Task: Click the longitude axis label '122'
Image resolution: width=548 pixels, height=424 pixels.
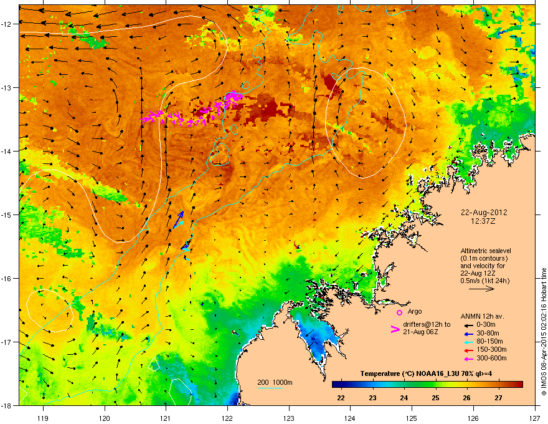Action: click(227, 418)
